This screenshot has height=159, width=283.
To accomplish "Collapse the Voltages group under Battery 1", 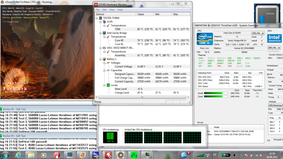I will [x=104, y=63].
